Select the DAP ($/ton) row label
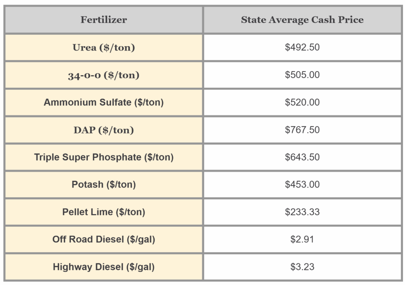 point(104,130)
